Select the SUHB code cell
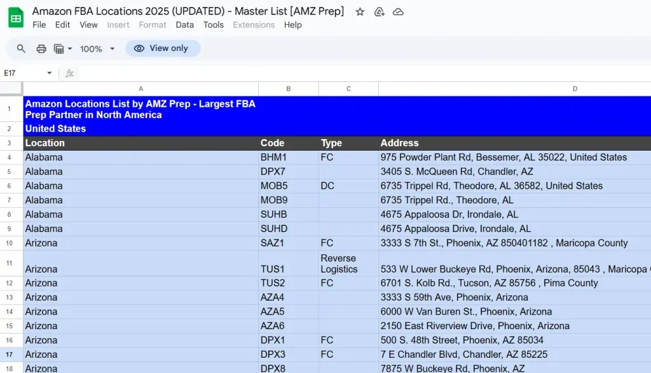 point(289,215)
